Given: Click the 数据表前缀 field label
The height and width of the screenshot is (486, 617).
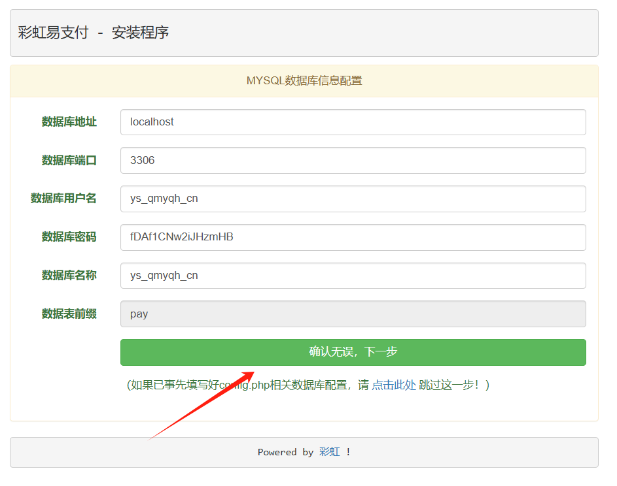Looking at the screenshot, I should tap(69, 314).
